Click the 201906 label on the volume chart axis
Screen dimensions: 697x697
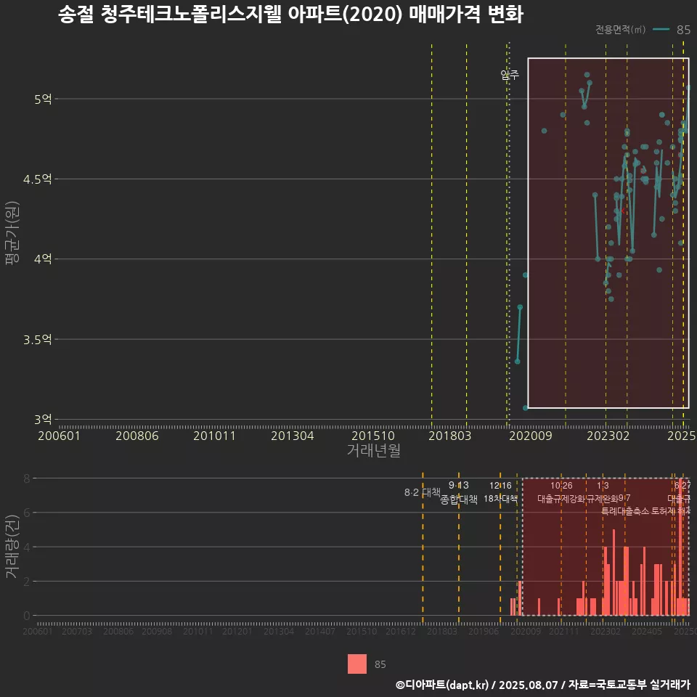pyautogui.click(x=484, y=631)
